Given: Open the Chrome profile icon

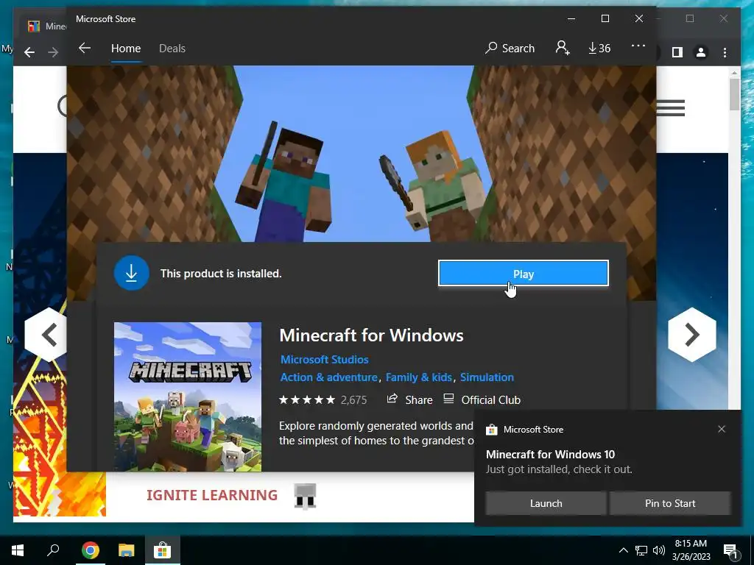Looking at the screenshot, I should (x=701, y=52).
